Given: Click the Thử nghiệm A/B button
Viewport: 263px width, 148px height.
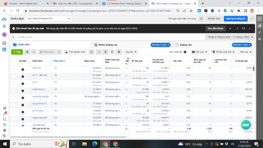Looking at the screenshot, I should pos(75,52).
